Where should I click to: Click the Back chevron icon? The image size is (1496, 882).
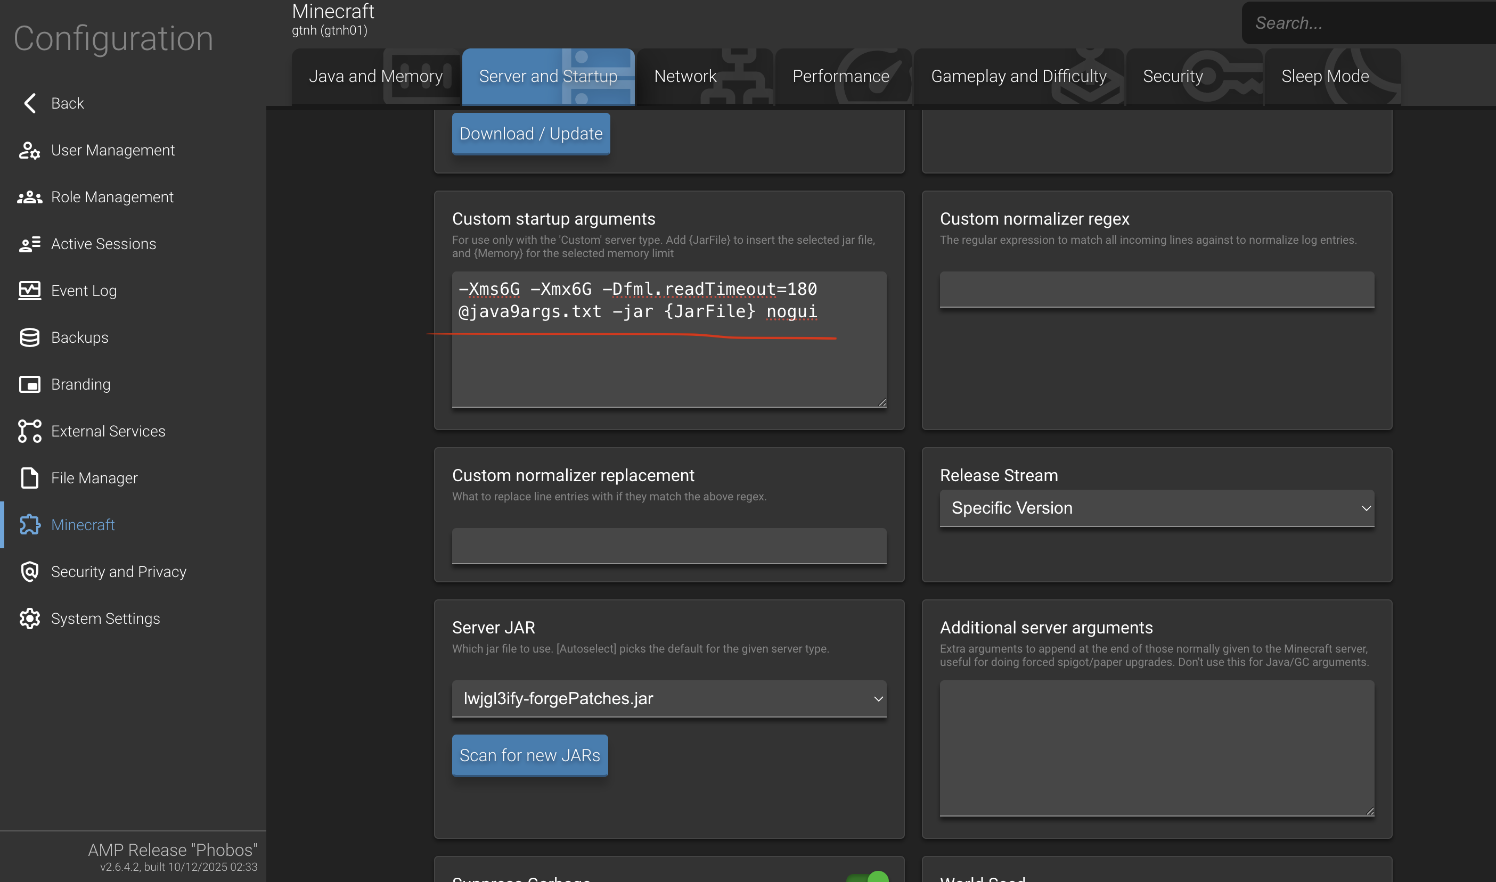pyautogui.click(x=30, y=103)
